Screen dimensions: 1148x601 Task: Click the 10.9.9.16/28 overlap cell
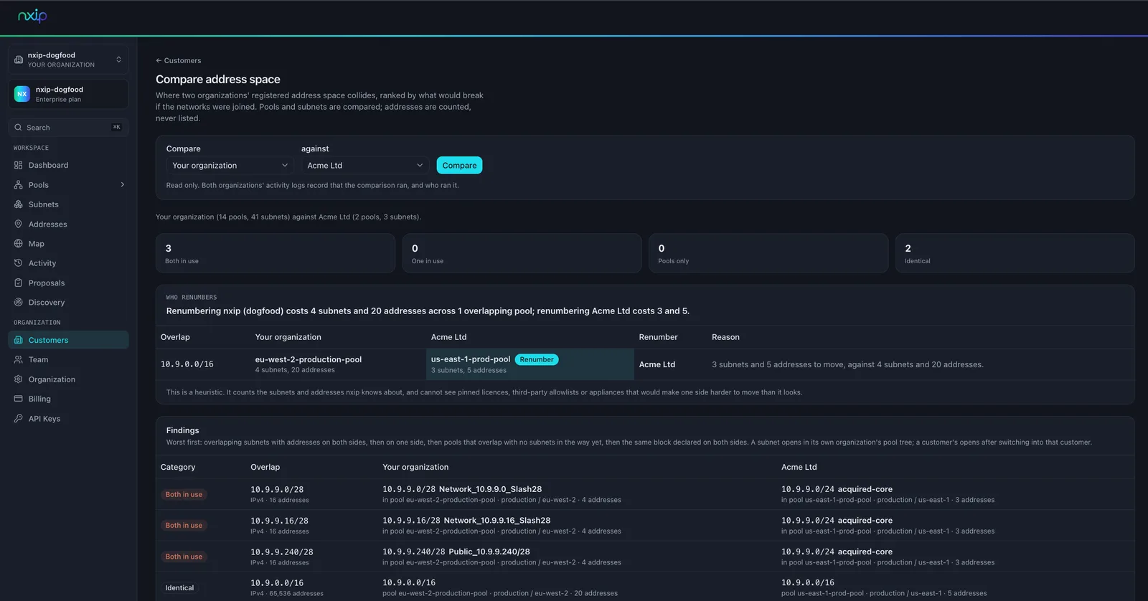(279, 521)
